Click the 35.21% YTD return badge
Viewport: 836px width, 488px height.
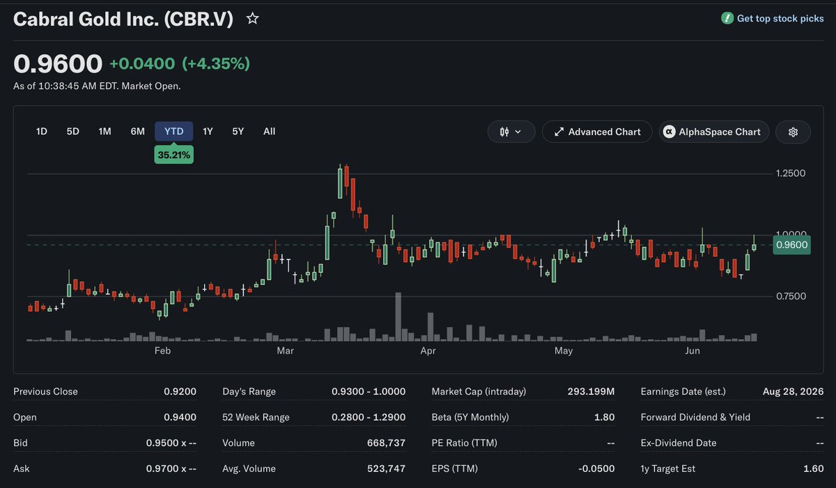(x=174, y=155)
